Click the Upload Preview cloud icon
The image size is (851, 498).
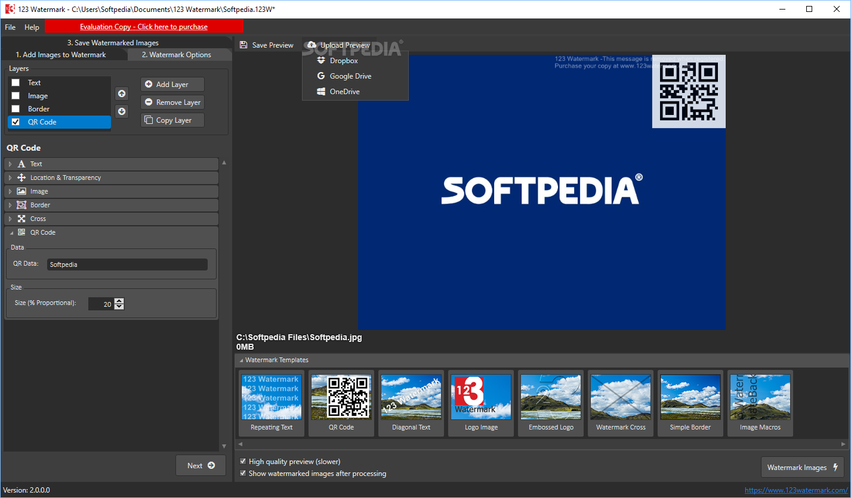[x=312, y=45]
